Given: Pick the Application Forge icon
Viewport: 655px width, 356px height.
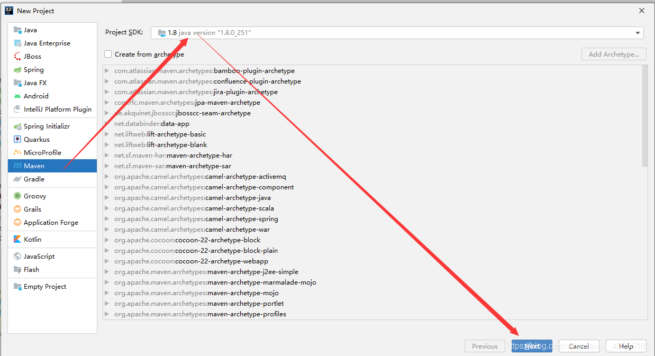Looking at the screenshot, I should tap(17, 223).
